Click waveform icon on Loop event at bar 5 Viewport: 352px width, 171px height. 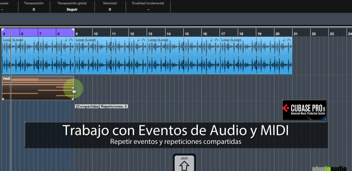tap(71, 39)
